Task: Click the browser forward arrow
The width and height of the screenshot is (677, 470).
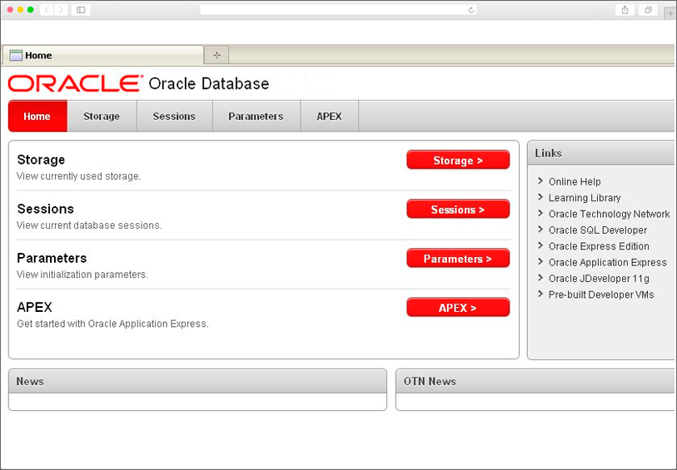Action: 62,9
